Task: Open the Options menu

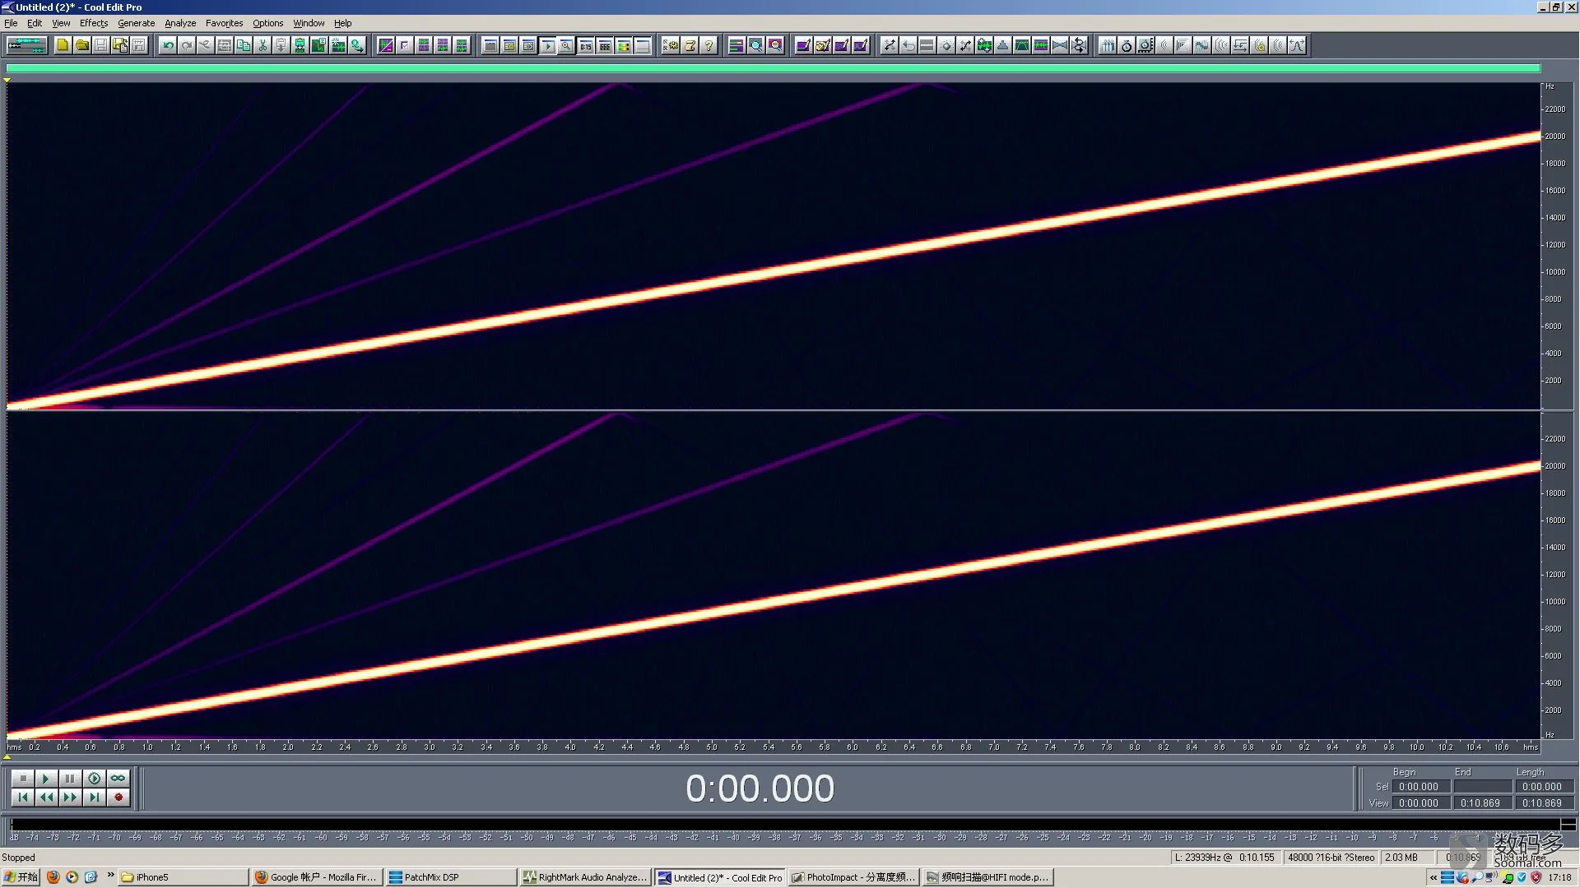Action: point(268,23)
